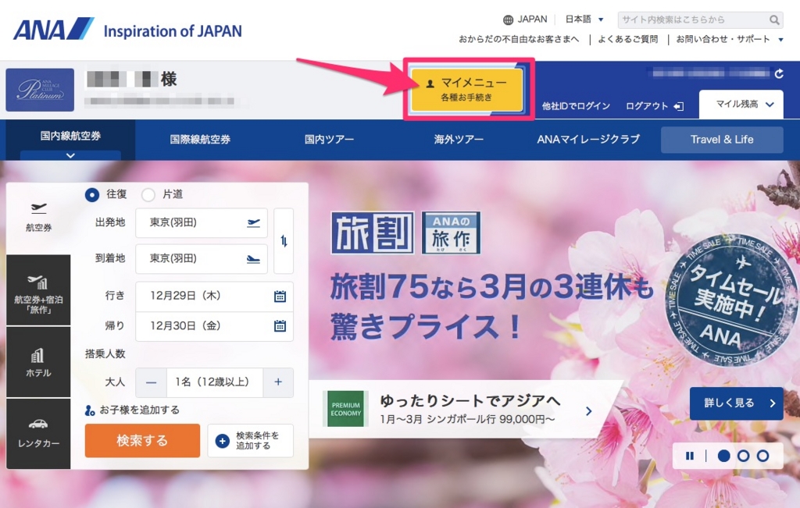The width and height of the screenshot is (800, 508).
Task: Open the おからだの不自由なお客さまへ link
Action: (519, 39)
